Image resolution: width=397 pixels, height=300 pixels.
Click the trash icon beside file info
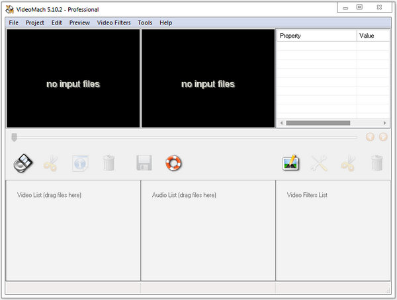(109, 163)
